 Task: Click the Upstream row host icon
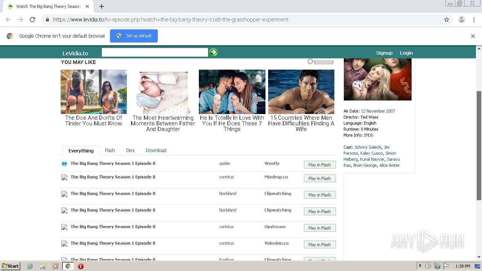[64, 227]
